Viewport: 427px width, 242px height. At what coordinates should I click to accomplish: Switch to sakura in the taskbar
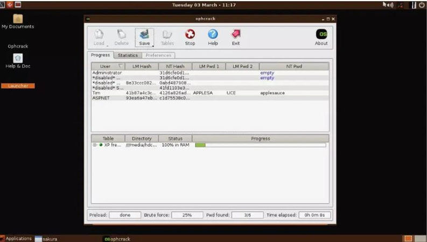[46, 239]
